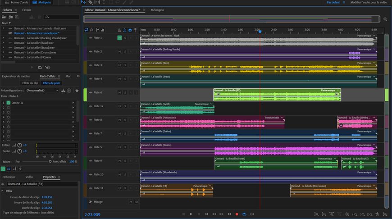Toggle power for Ozone 11 effect slot
The image size is (392, 219).
[x=8, y=103]
